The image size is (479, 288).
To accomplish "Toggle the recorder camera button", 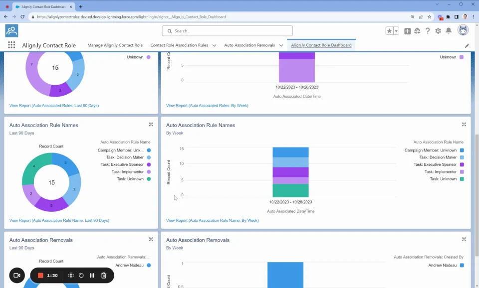I will point(17,275).
